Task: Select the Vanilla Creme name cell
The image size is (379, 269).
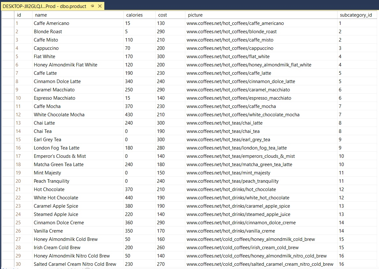Action: (78, 231)
